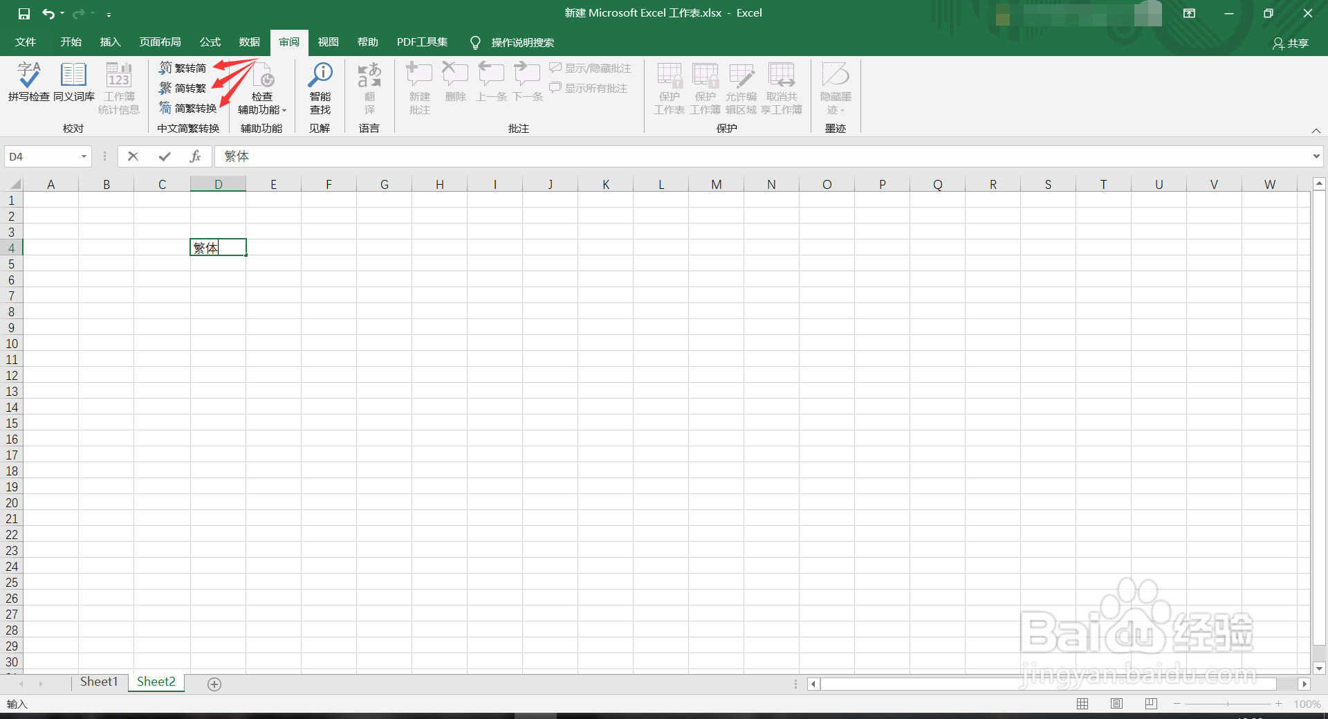Click the fx insert function icon
1328x719 pixels.
(x=196, y=156)
